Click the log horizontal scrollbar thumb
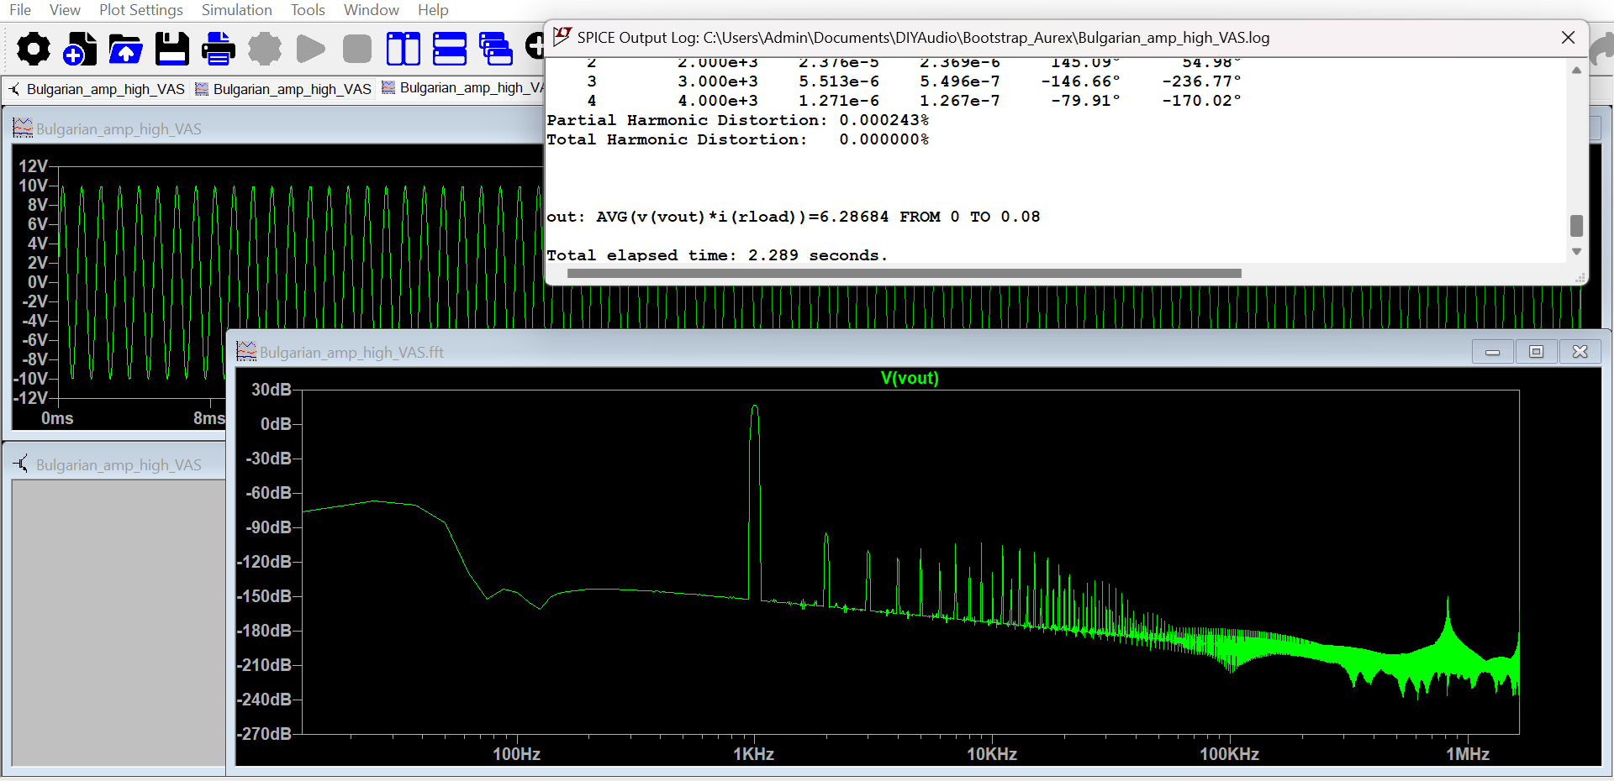1614x781 pixels. click(x=905, y=274)
